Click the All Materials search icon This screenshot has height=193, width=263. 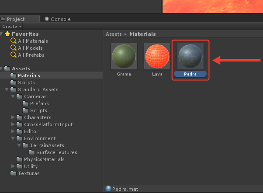13,41
